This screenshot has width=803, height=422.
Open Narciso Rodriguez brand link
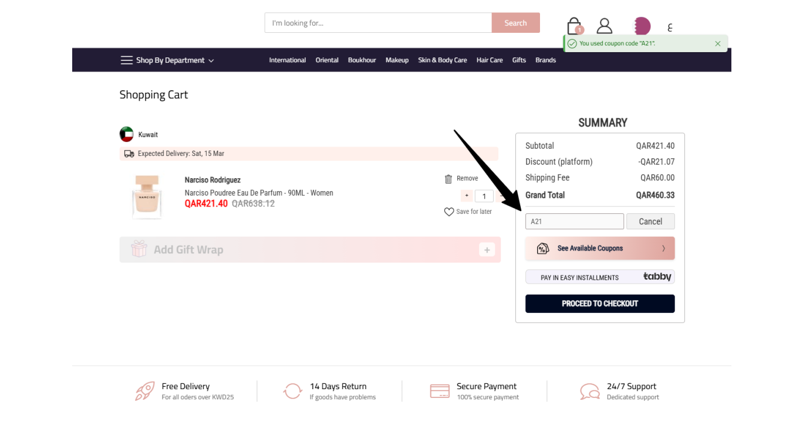[x=212, y=180]
